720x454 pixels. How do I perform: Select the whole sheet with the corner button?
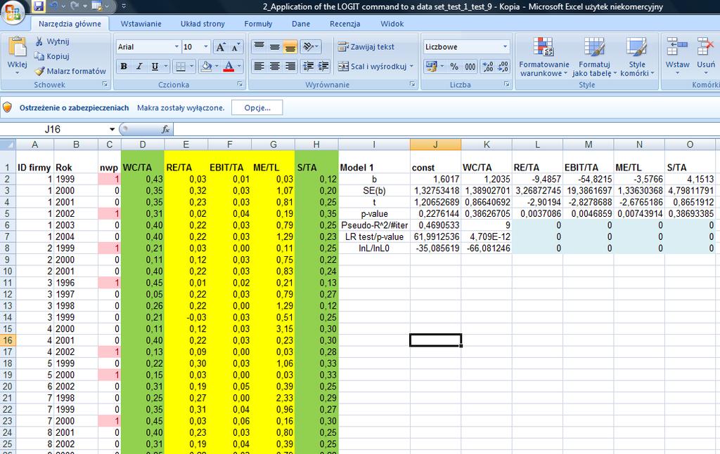[7, 145]
